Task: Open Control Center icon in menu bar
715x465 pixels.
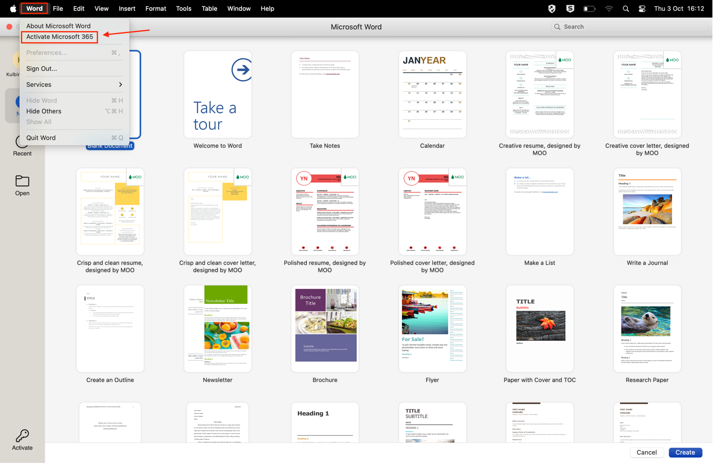Action: click(x=642, y=9)
